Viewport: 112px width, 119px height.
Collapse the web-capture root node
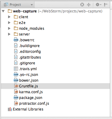pyautogui.click(x=3, y=11)
